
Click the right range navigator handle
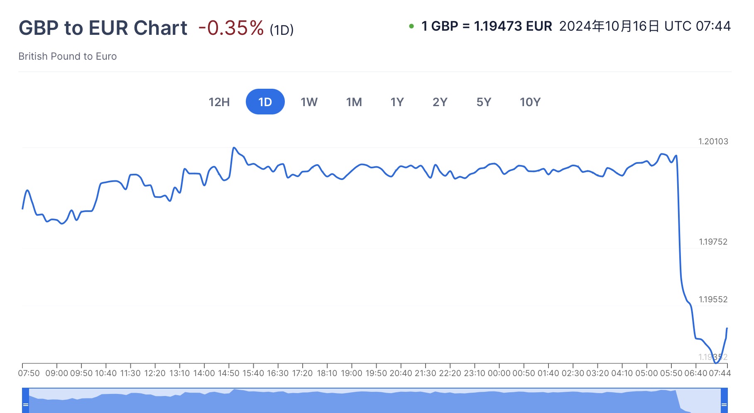click(724, 404)
